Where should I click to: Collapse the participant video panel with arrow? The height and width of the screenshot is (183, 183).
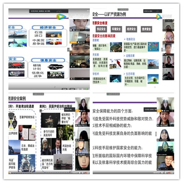coord(68,49)
